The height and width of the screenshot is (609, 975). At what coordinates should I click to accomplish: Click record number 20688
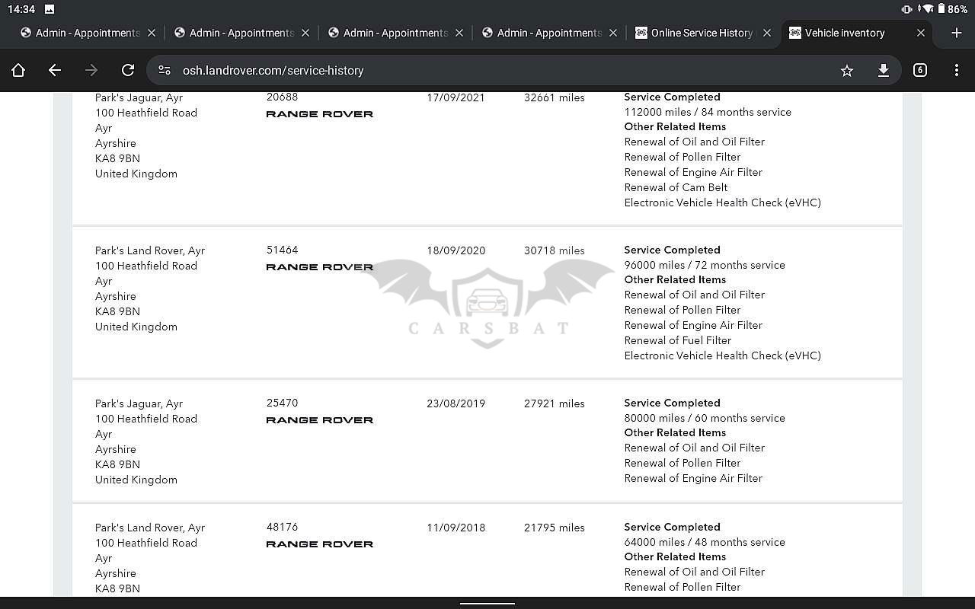[x=283, y=97]
